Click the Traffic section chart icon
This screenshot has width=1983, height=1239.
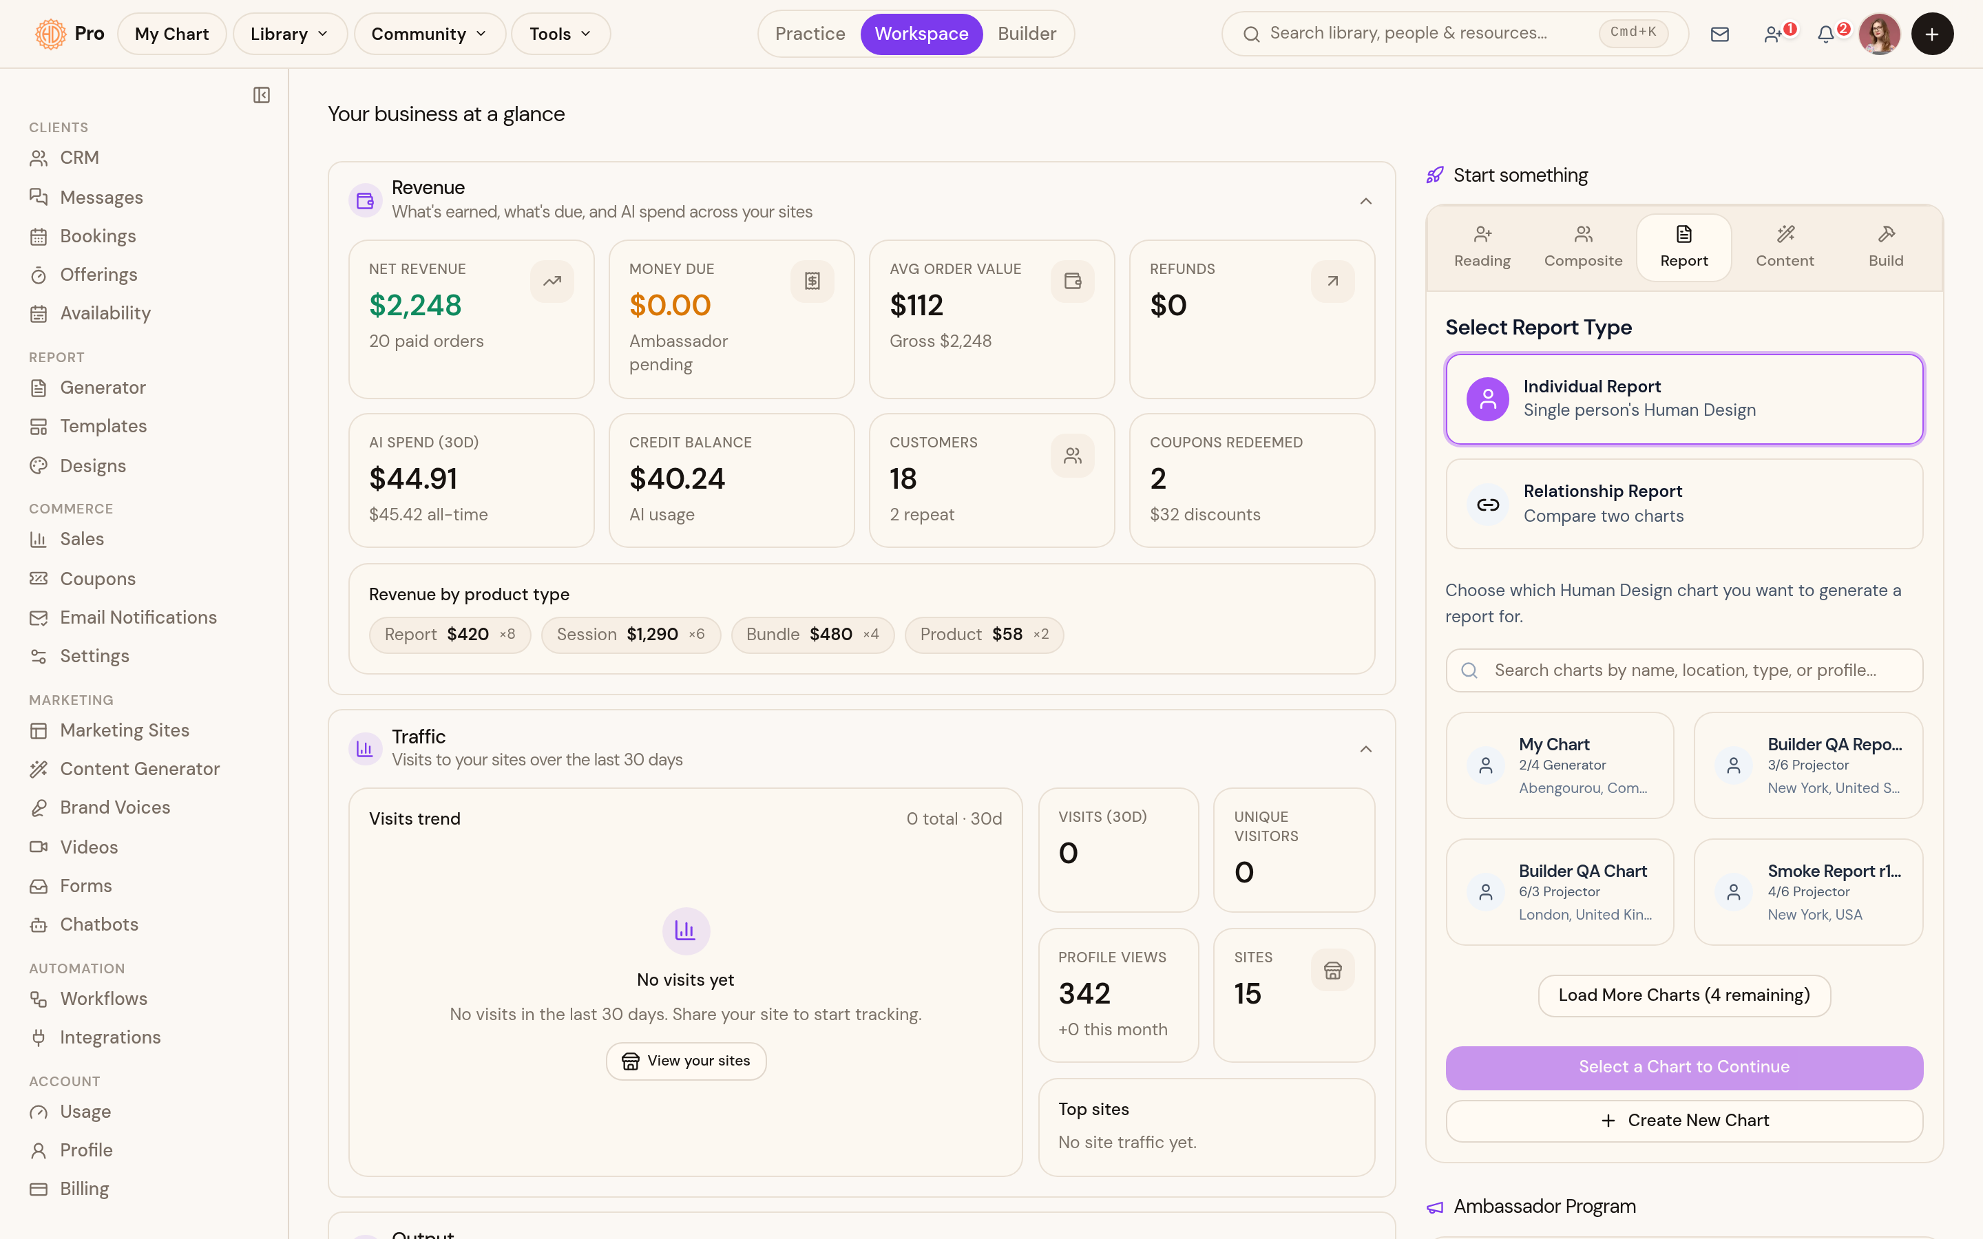(366, 748)
